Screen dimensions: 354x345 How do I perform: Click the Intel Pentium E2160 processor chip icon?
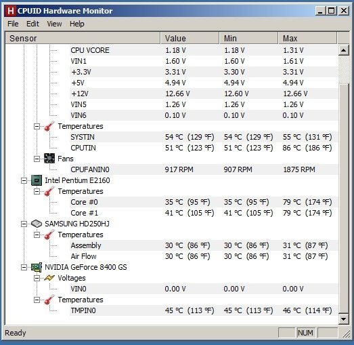click(37, 180)
